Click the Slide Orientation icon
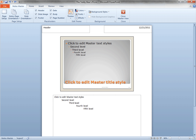 (x=26, y=12)
